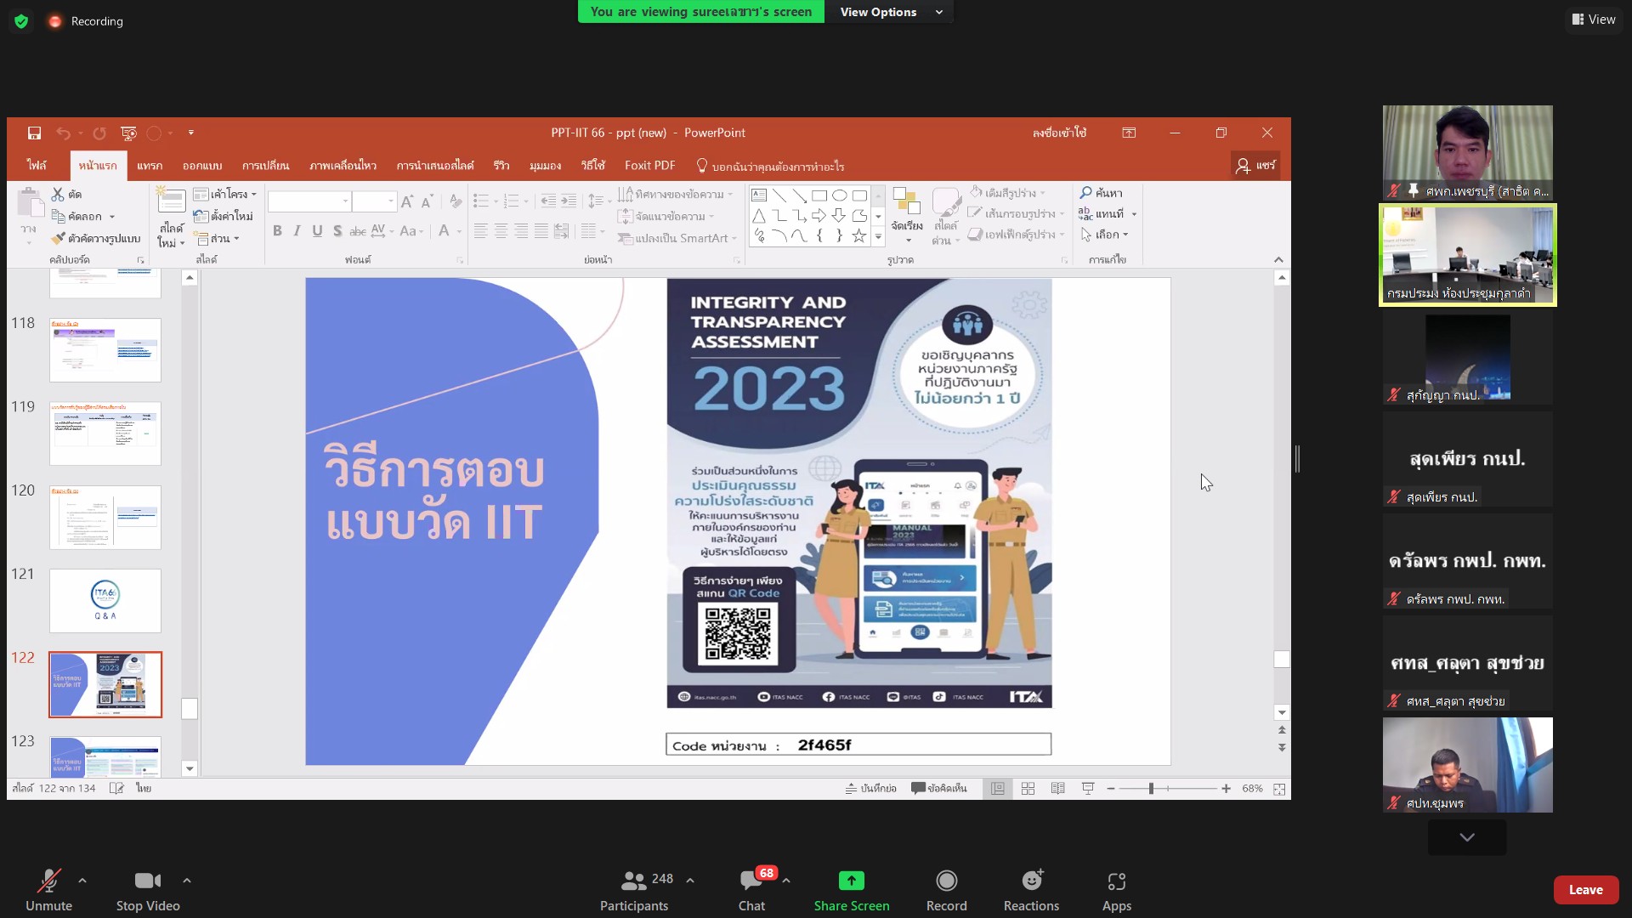The image size is (1632, 918).
Task: Click the zoom in plus button
Action: pos(1226,789)
